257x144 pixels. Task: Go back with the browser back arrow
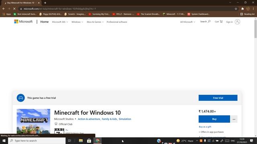click(x=4, y=9)
